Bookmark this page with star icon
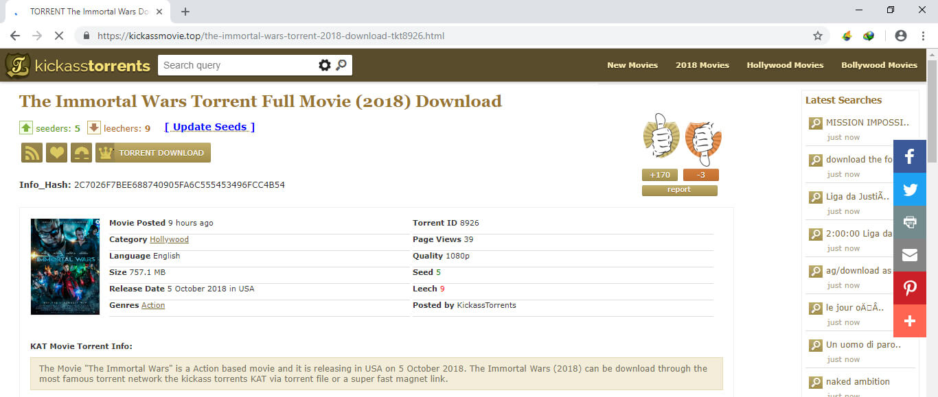 click(818, 36)
